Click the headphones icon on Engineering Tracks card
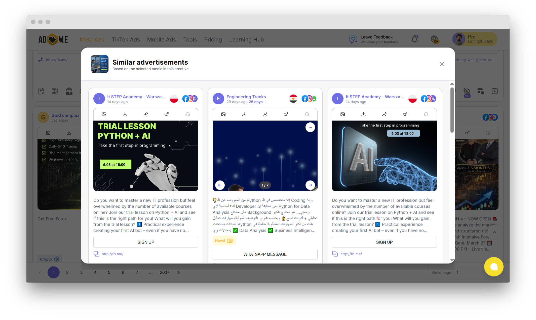536x320 pixels. 307,114
